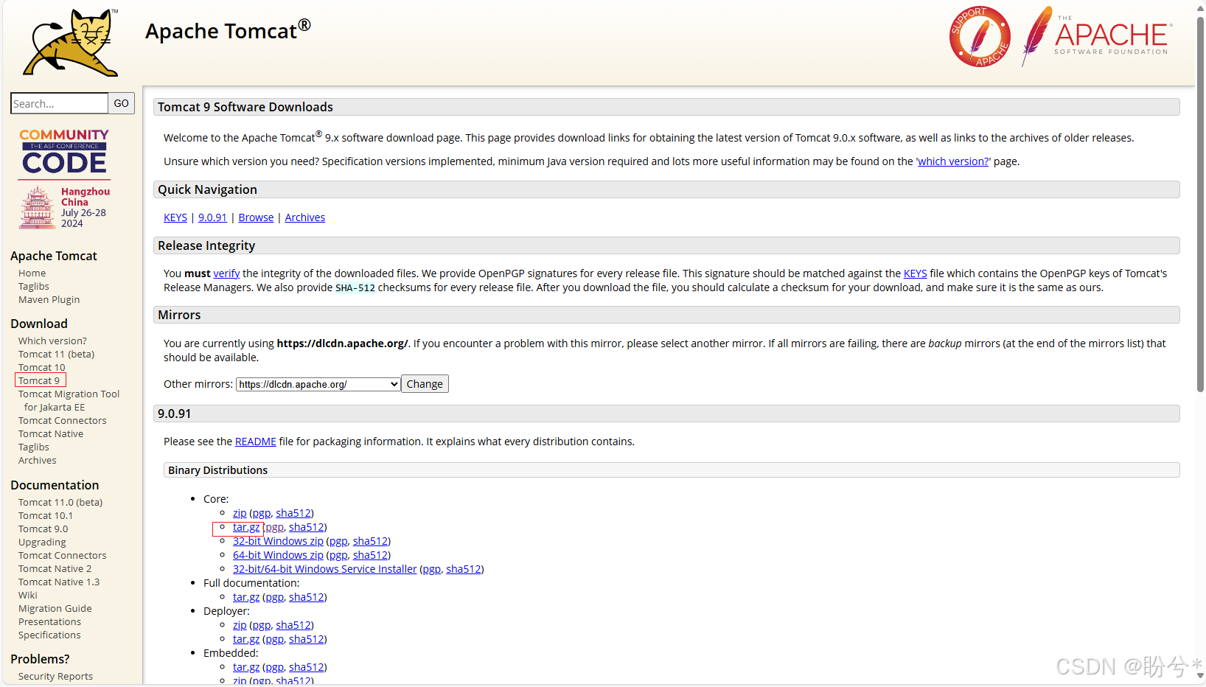Jump to 9.0.91 via Quick Navigation
Viewport: 1206px width, 687px height.
coord(212,217)
